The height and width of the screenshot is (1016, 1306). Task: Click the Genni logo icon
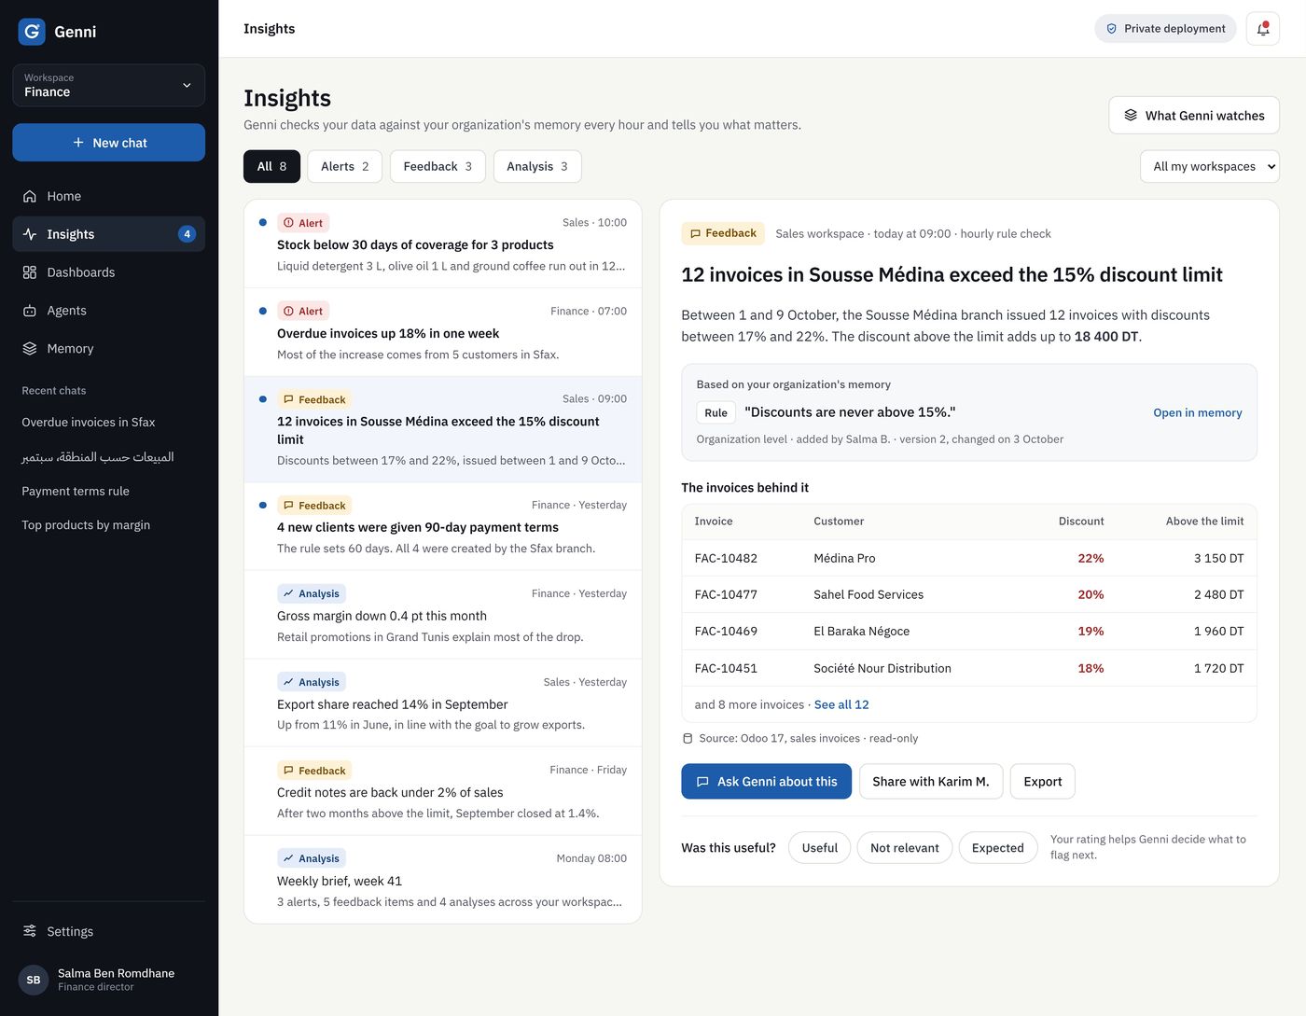[x=32, y=32]
